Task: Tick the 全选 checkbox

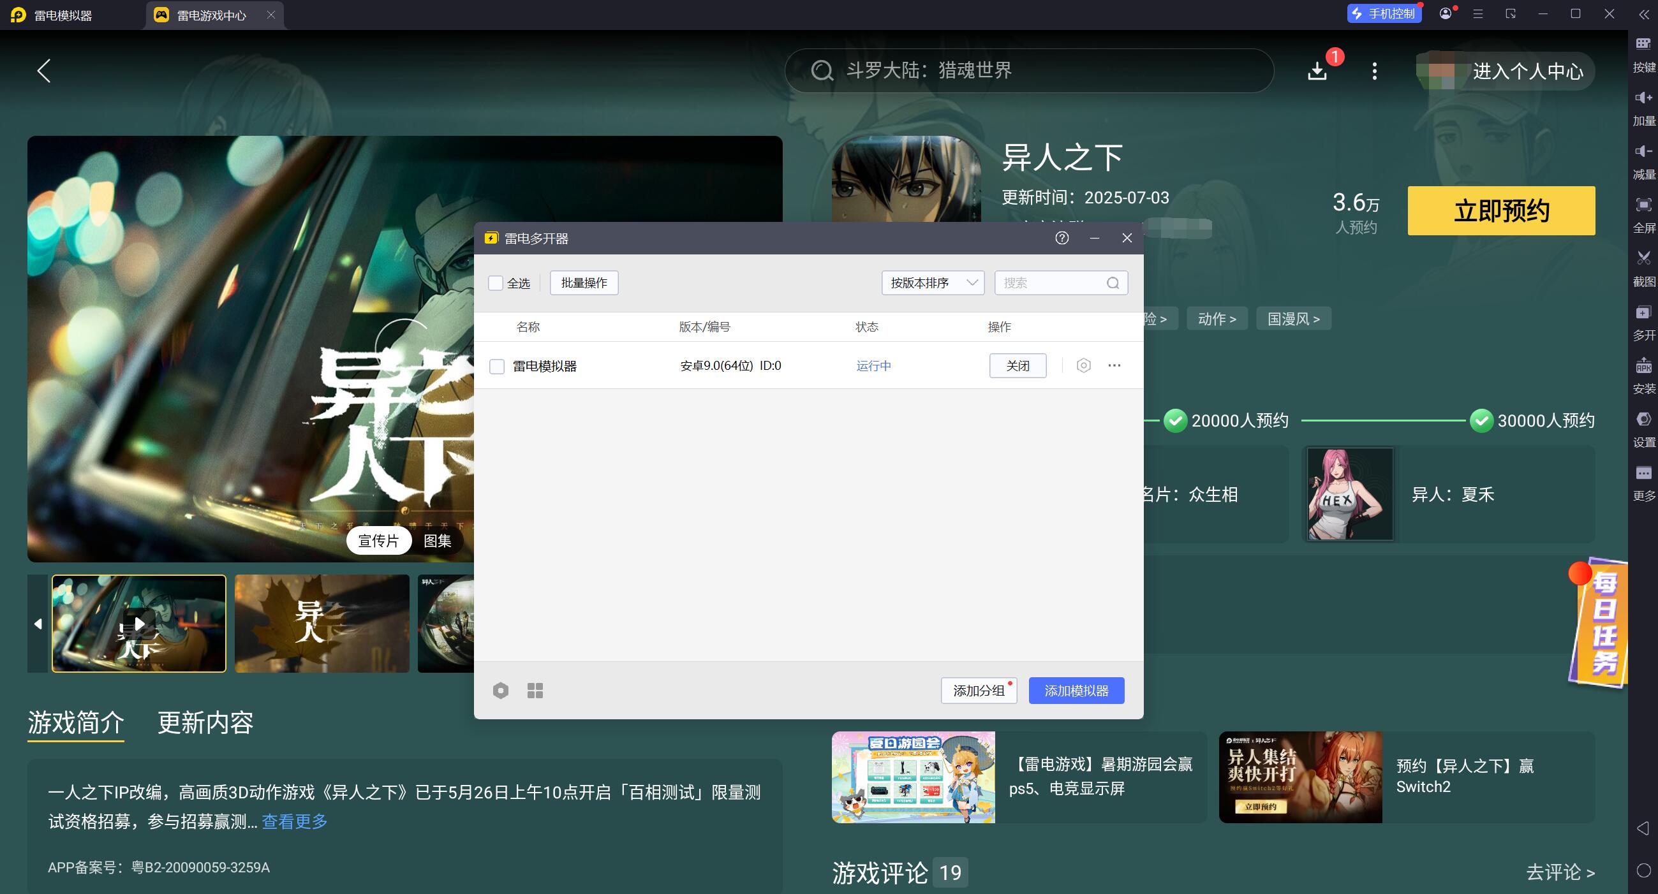Action: tap(496, 283)
